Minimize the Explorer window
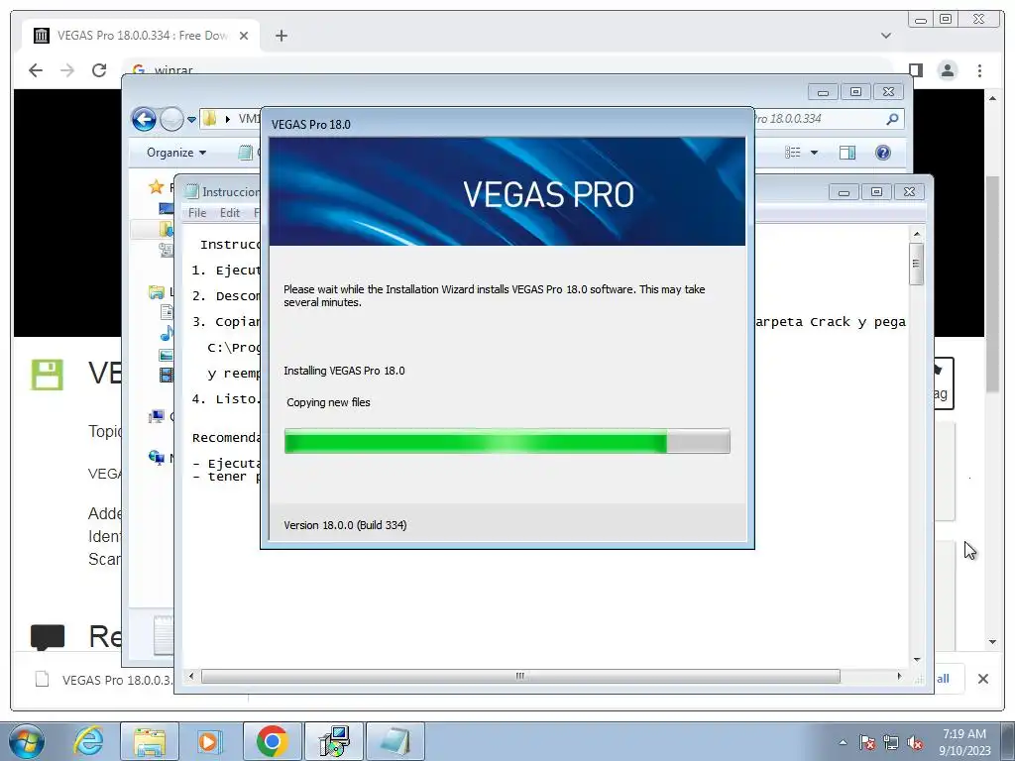The image size is (1015, 761). (x=823, y=92)
